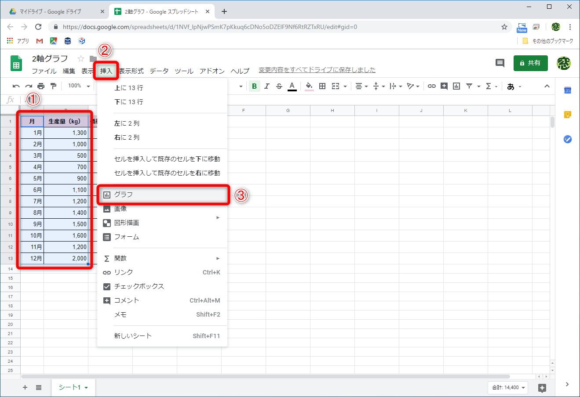580x397 pixels.
Task: Click the insert chart toolbar icon
Action: tap(456, 86)
